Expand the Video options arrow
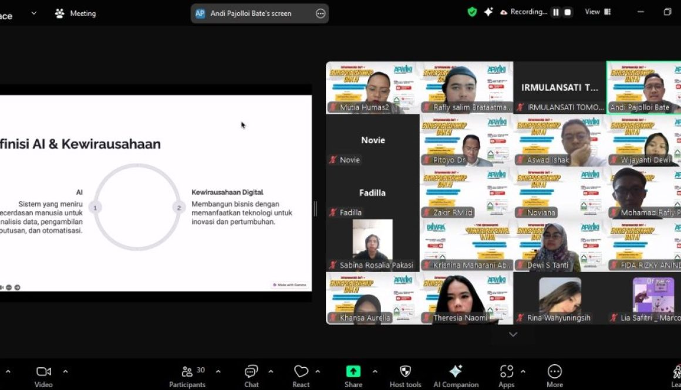 point(65,371)
